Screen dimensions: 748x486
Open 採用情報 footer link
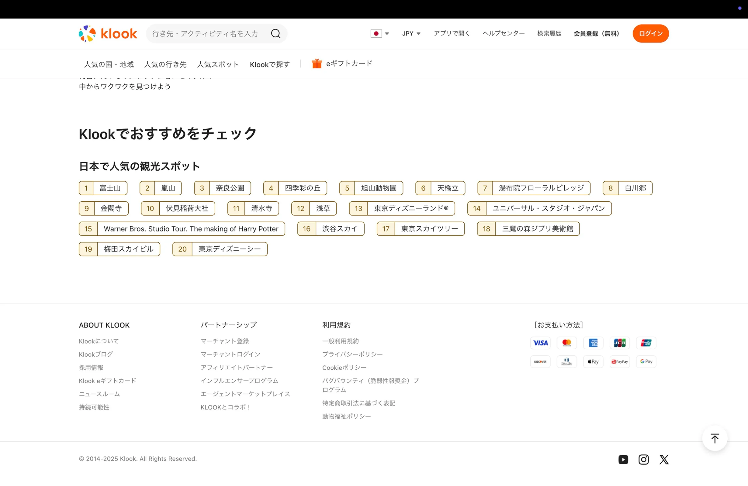pyautogui.click(x=91, y=368)
